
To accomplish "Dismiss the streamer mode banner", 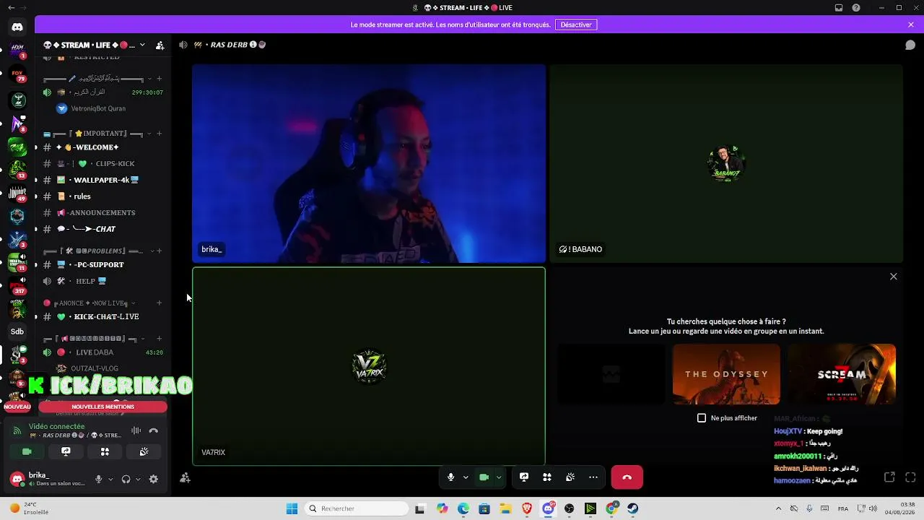I will coord(911,25).
